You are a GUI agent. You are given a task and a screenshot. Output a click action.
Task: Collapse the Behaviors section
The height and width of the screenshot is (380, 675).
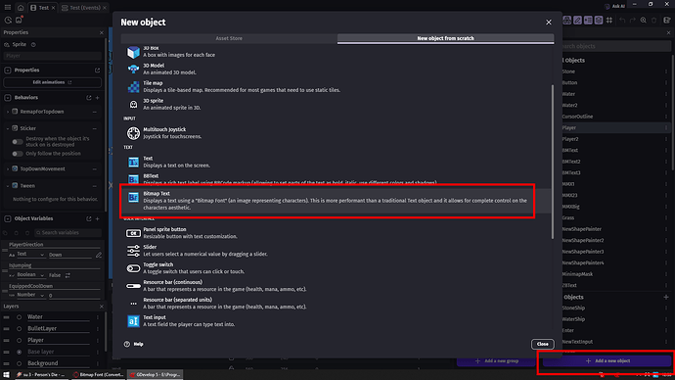point(8,98)
